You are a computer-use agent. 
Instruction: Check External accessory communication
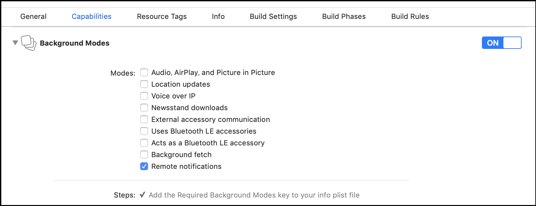pyautogui.click(x=144, y=119)
